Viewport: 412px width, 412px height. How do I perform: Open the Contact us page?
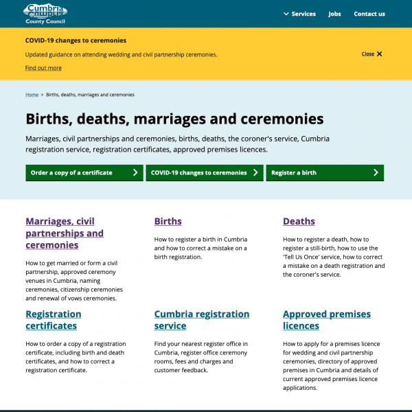369,14
